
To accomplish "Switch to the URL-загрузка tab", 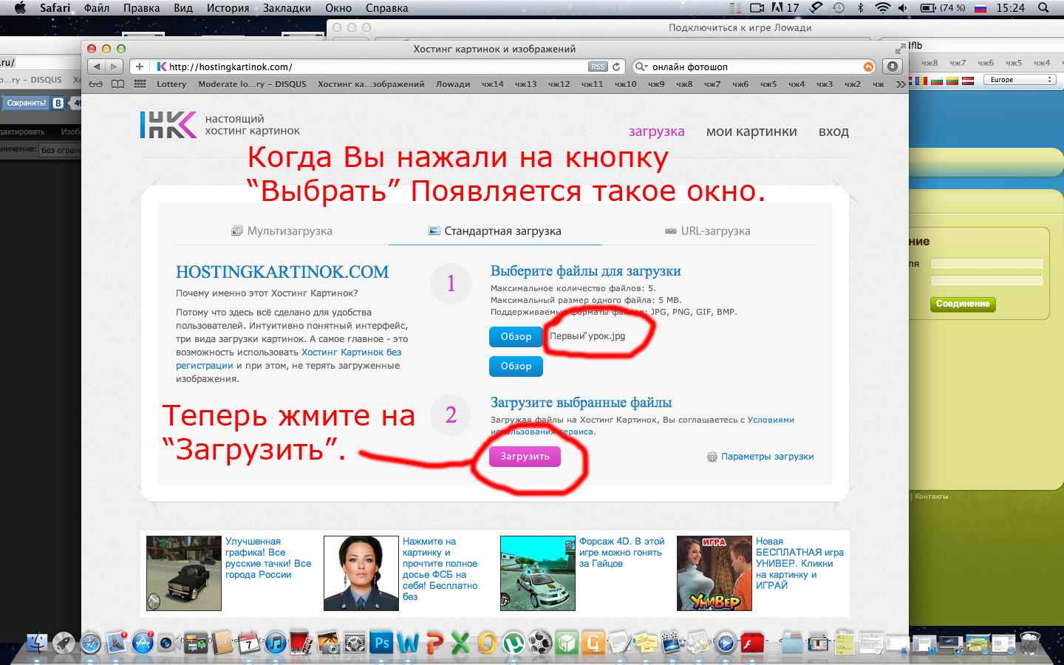I will (707, 231).
